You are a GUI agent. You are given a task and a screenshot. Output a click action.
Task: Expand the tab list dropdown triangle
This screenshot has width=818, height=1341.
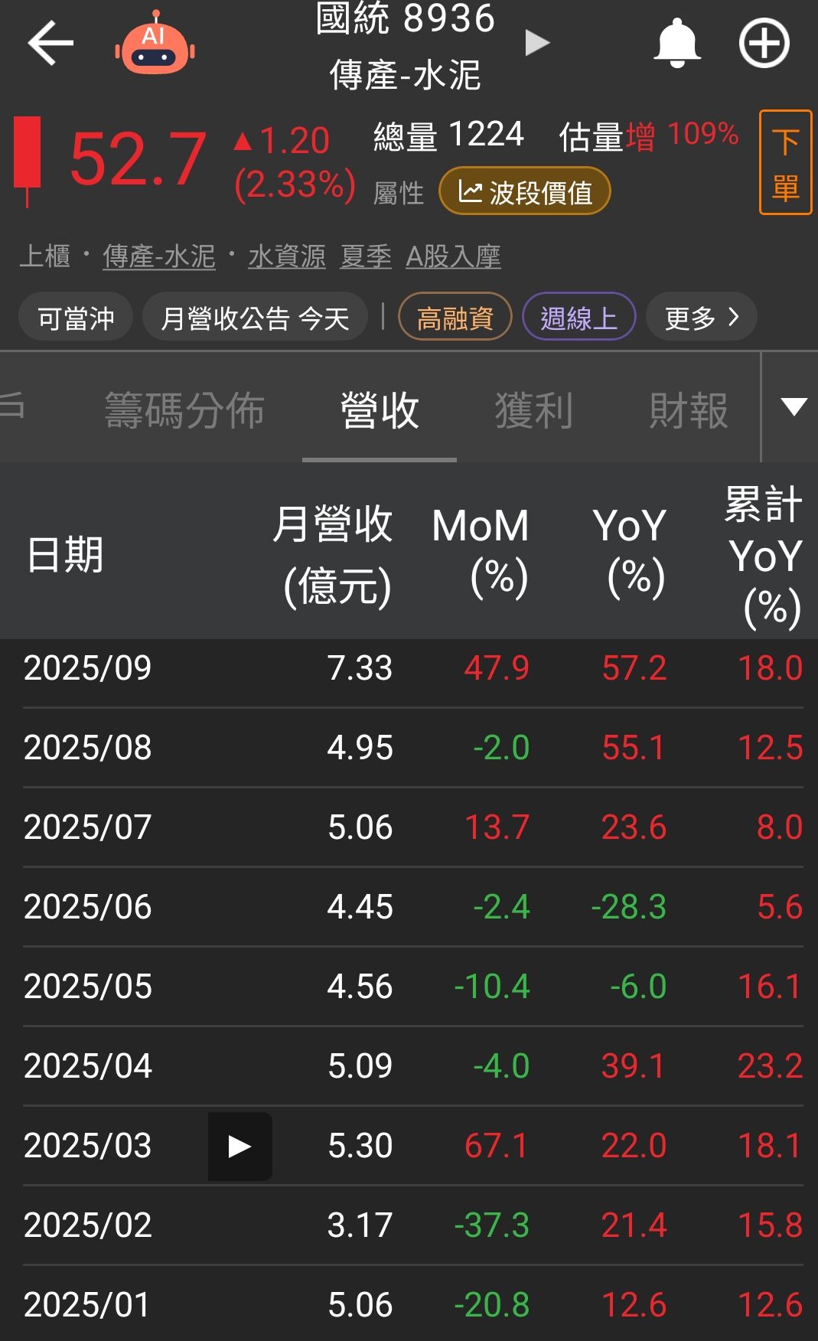point(793,407)
